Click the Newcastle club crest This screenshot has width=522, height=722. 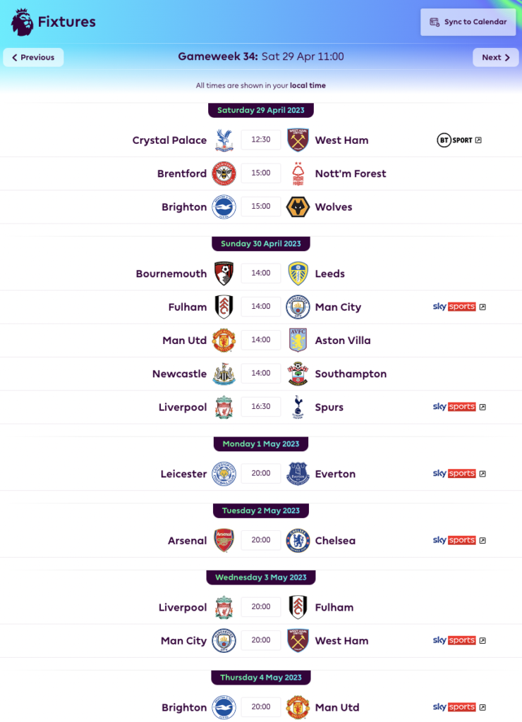[223, 374]
